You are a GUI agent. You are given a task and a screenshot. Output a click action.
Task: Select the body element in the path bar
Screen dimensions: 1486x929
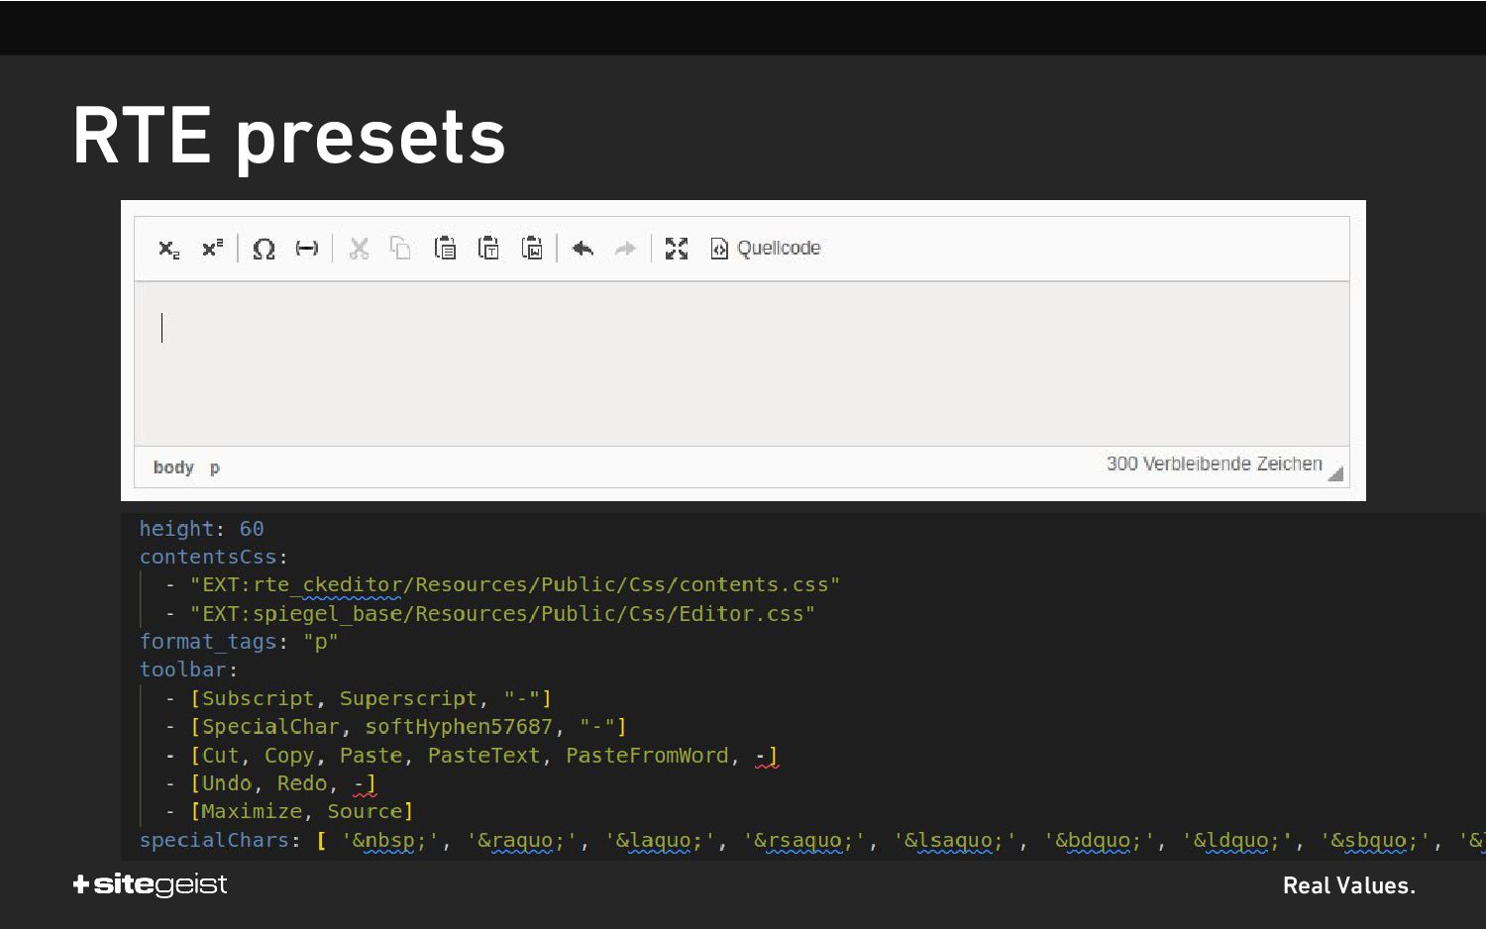(x=173, y=467)
